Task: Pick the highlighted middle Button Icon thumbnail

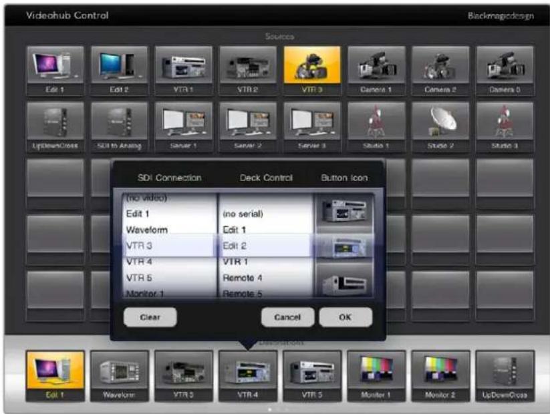Action: [x=345, y=246]
